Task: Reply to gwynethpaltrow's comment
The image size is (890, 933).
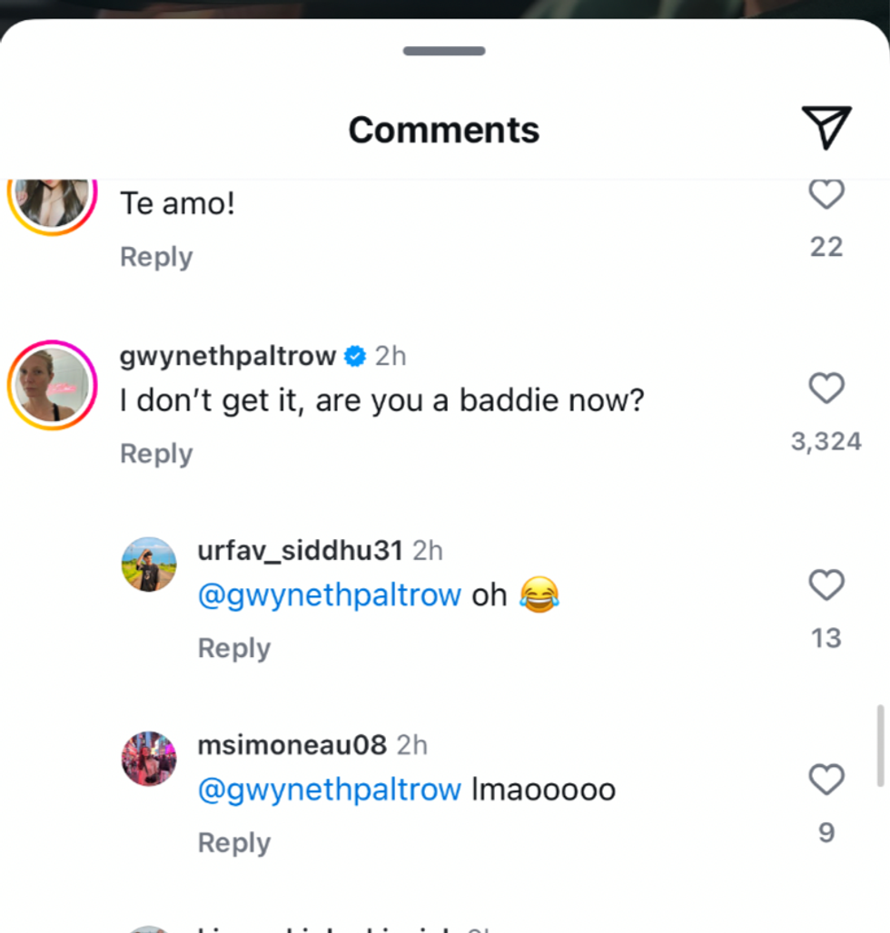Action: click(x=156, y=453)
